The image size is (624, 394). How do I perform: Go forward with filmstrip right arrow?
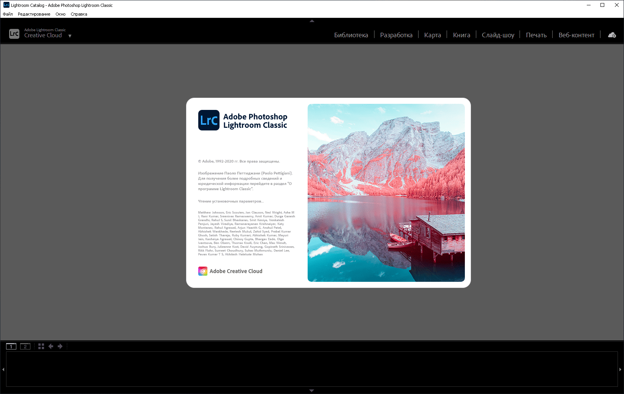click(60, 346)
